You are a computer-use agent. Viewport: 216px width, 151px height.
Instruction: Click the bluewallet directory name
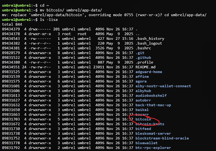[x=146, y=143]
